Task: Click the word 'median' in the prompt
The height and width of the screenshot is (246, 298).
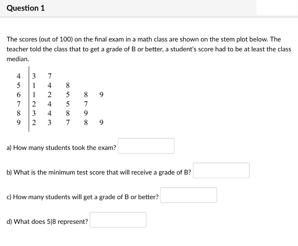Action: (17, 59)
